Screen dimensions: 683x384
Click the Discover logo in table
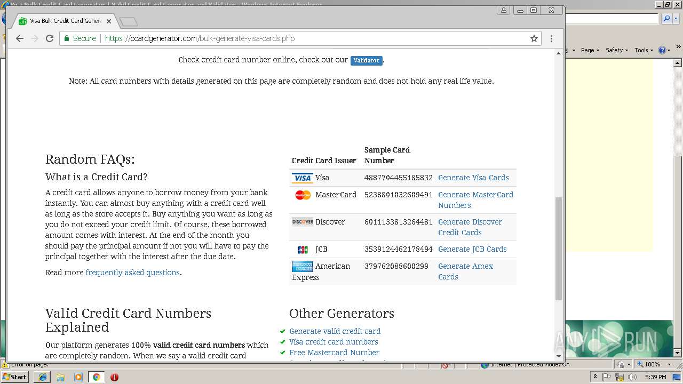303,222
